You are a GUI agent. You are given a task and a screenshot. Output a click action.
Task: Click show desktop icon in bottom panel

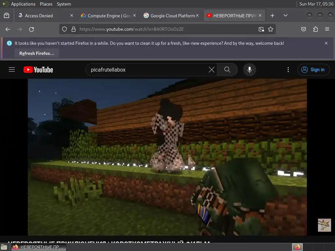[x=4, y=247]
